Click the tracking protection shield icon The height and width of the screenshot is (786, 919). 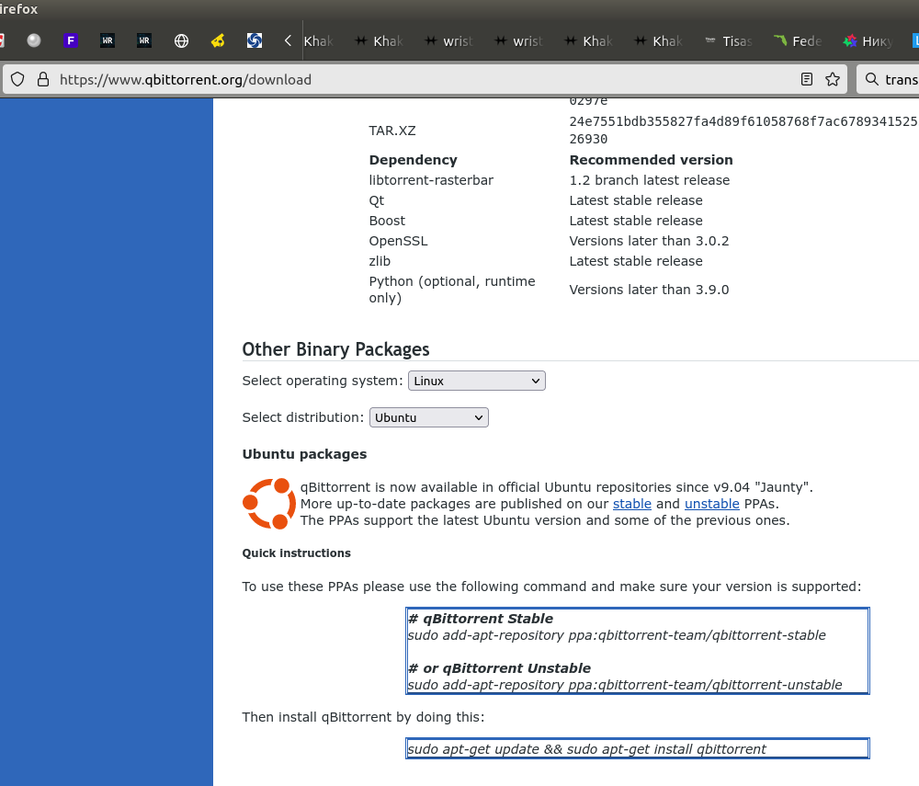17,80
